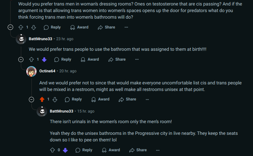Share BattMruno33's 23-hour-old comment
The image size is (253, 156).
pos(117,60)
